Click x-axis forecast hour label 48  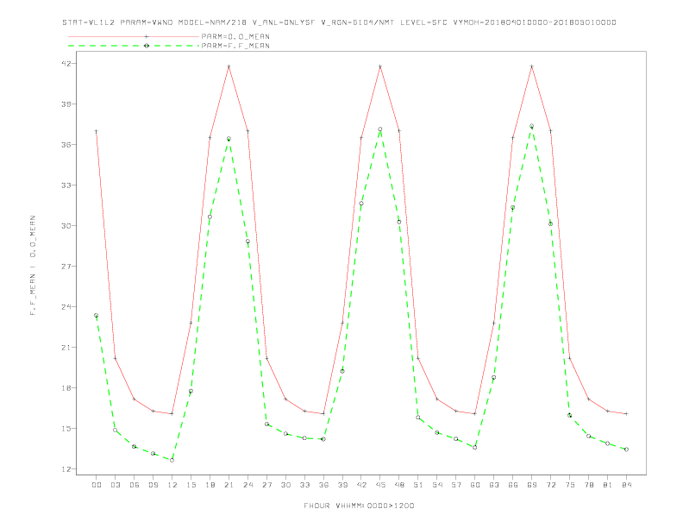(x=399, y=485)
